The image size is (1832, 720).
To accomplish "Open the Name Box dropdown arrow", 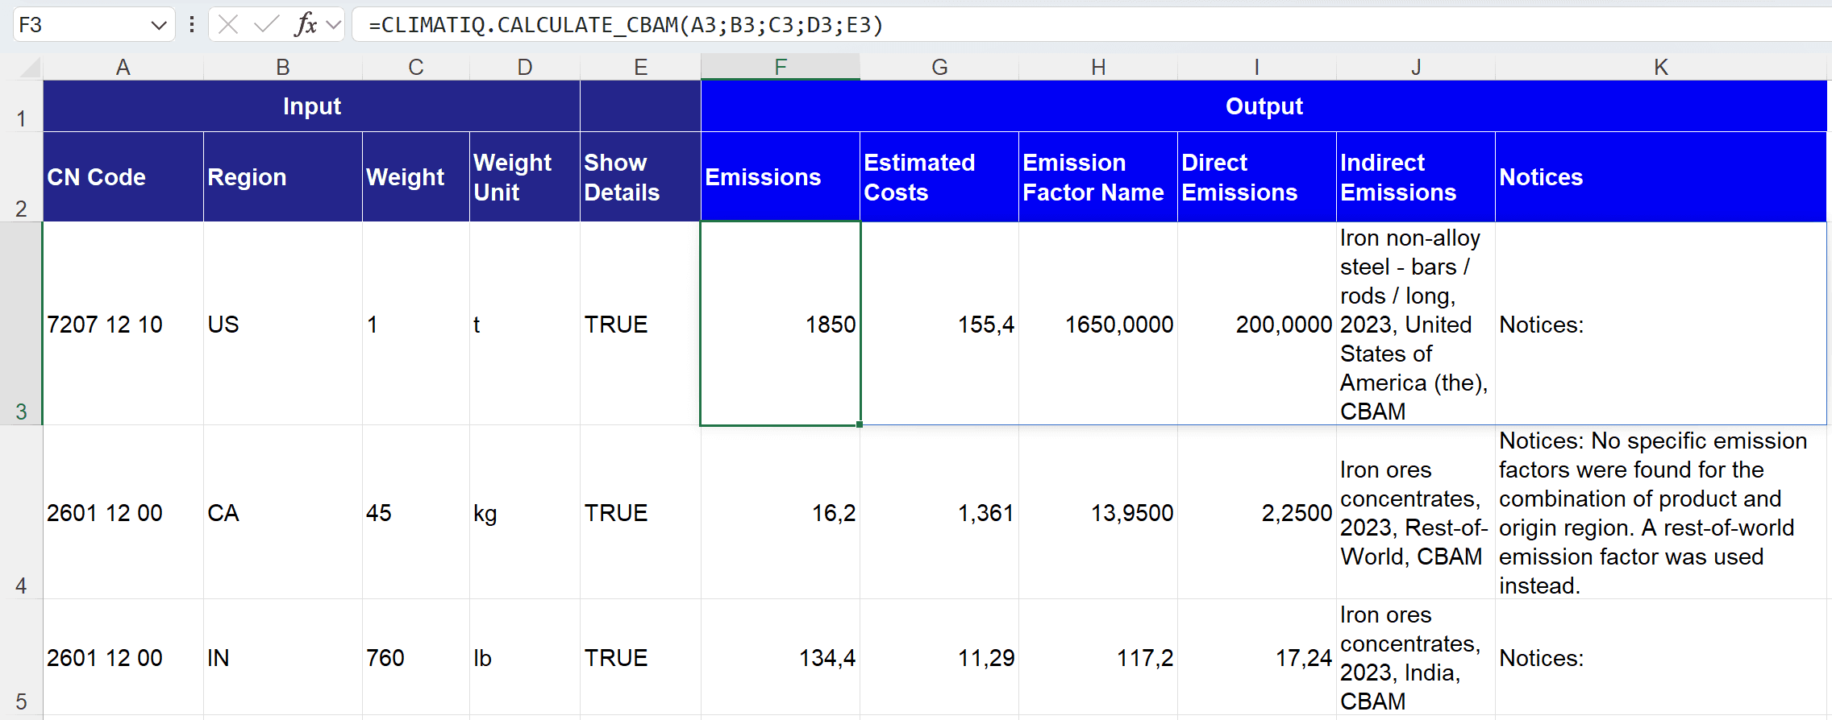I will [x=159, y=26].
